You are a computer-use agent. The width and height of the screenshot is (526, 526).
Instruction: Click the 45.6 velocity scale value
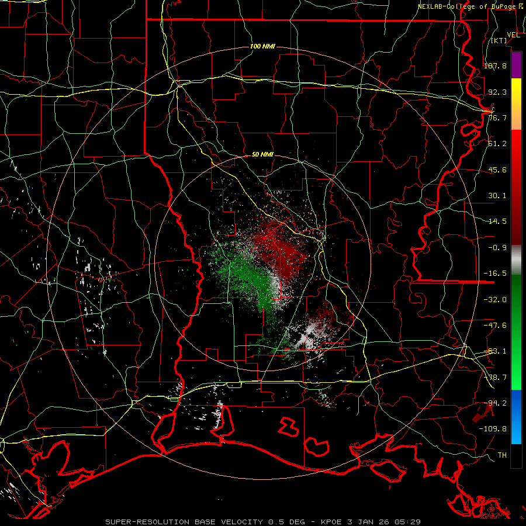pyautogui.click(x=497, y=169)
